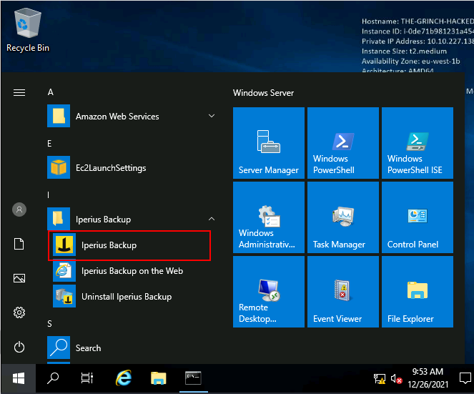Open the Event Viewer tile

pyautogui.click(x=343, y=292)
